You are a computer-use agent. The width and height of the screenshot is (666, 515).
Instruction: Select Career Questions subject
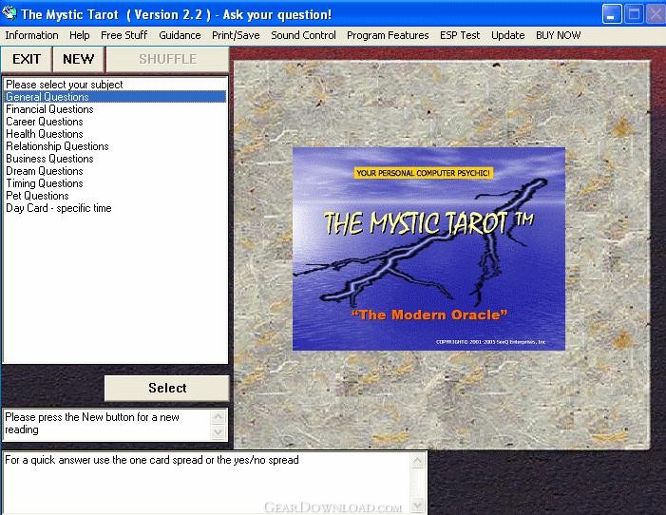115,122
